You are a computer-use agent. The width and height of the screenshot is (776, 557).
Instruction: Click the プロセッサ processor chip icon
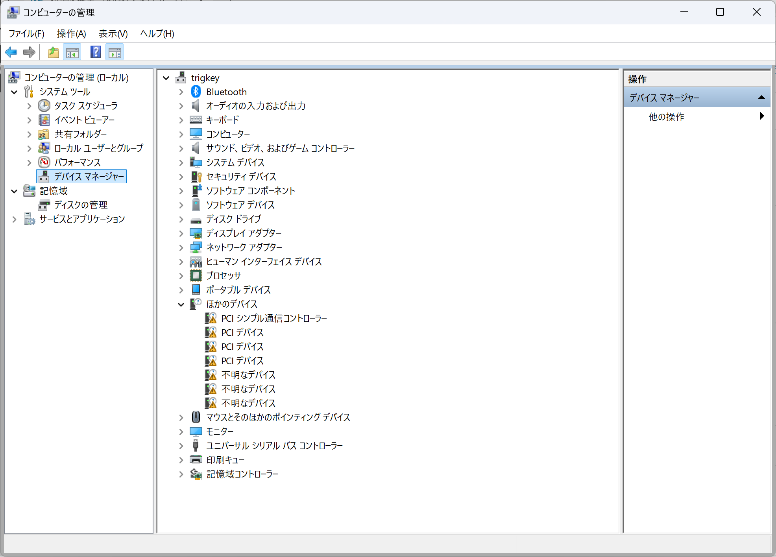pos(196,275)
